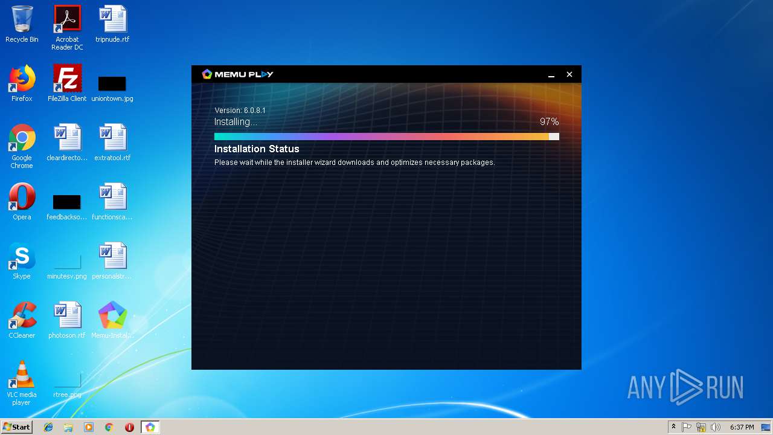Viewport: 773px width, 435px height.
Task: Open FileZilla Client shortcut
Action: 67,83
